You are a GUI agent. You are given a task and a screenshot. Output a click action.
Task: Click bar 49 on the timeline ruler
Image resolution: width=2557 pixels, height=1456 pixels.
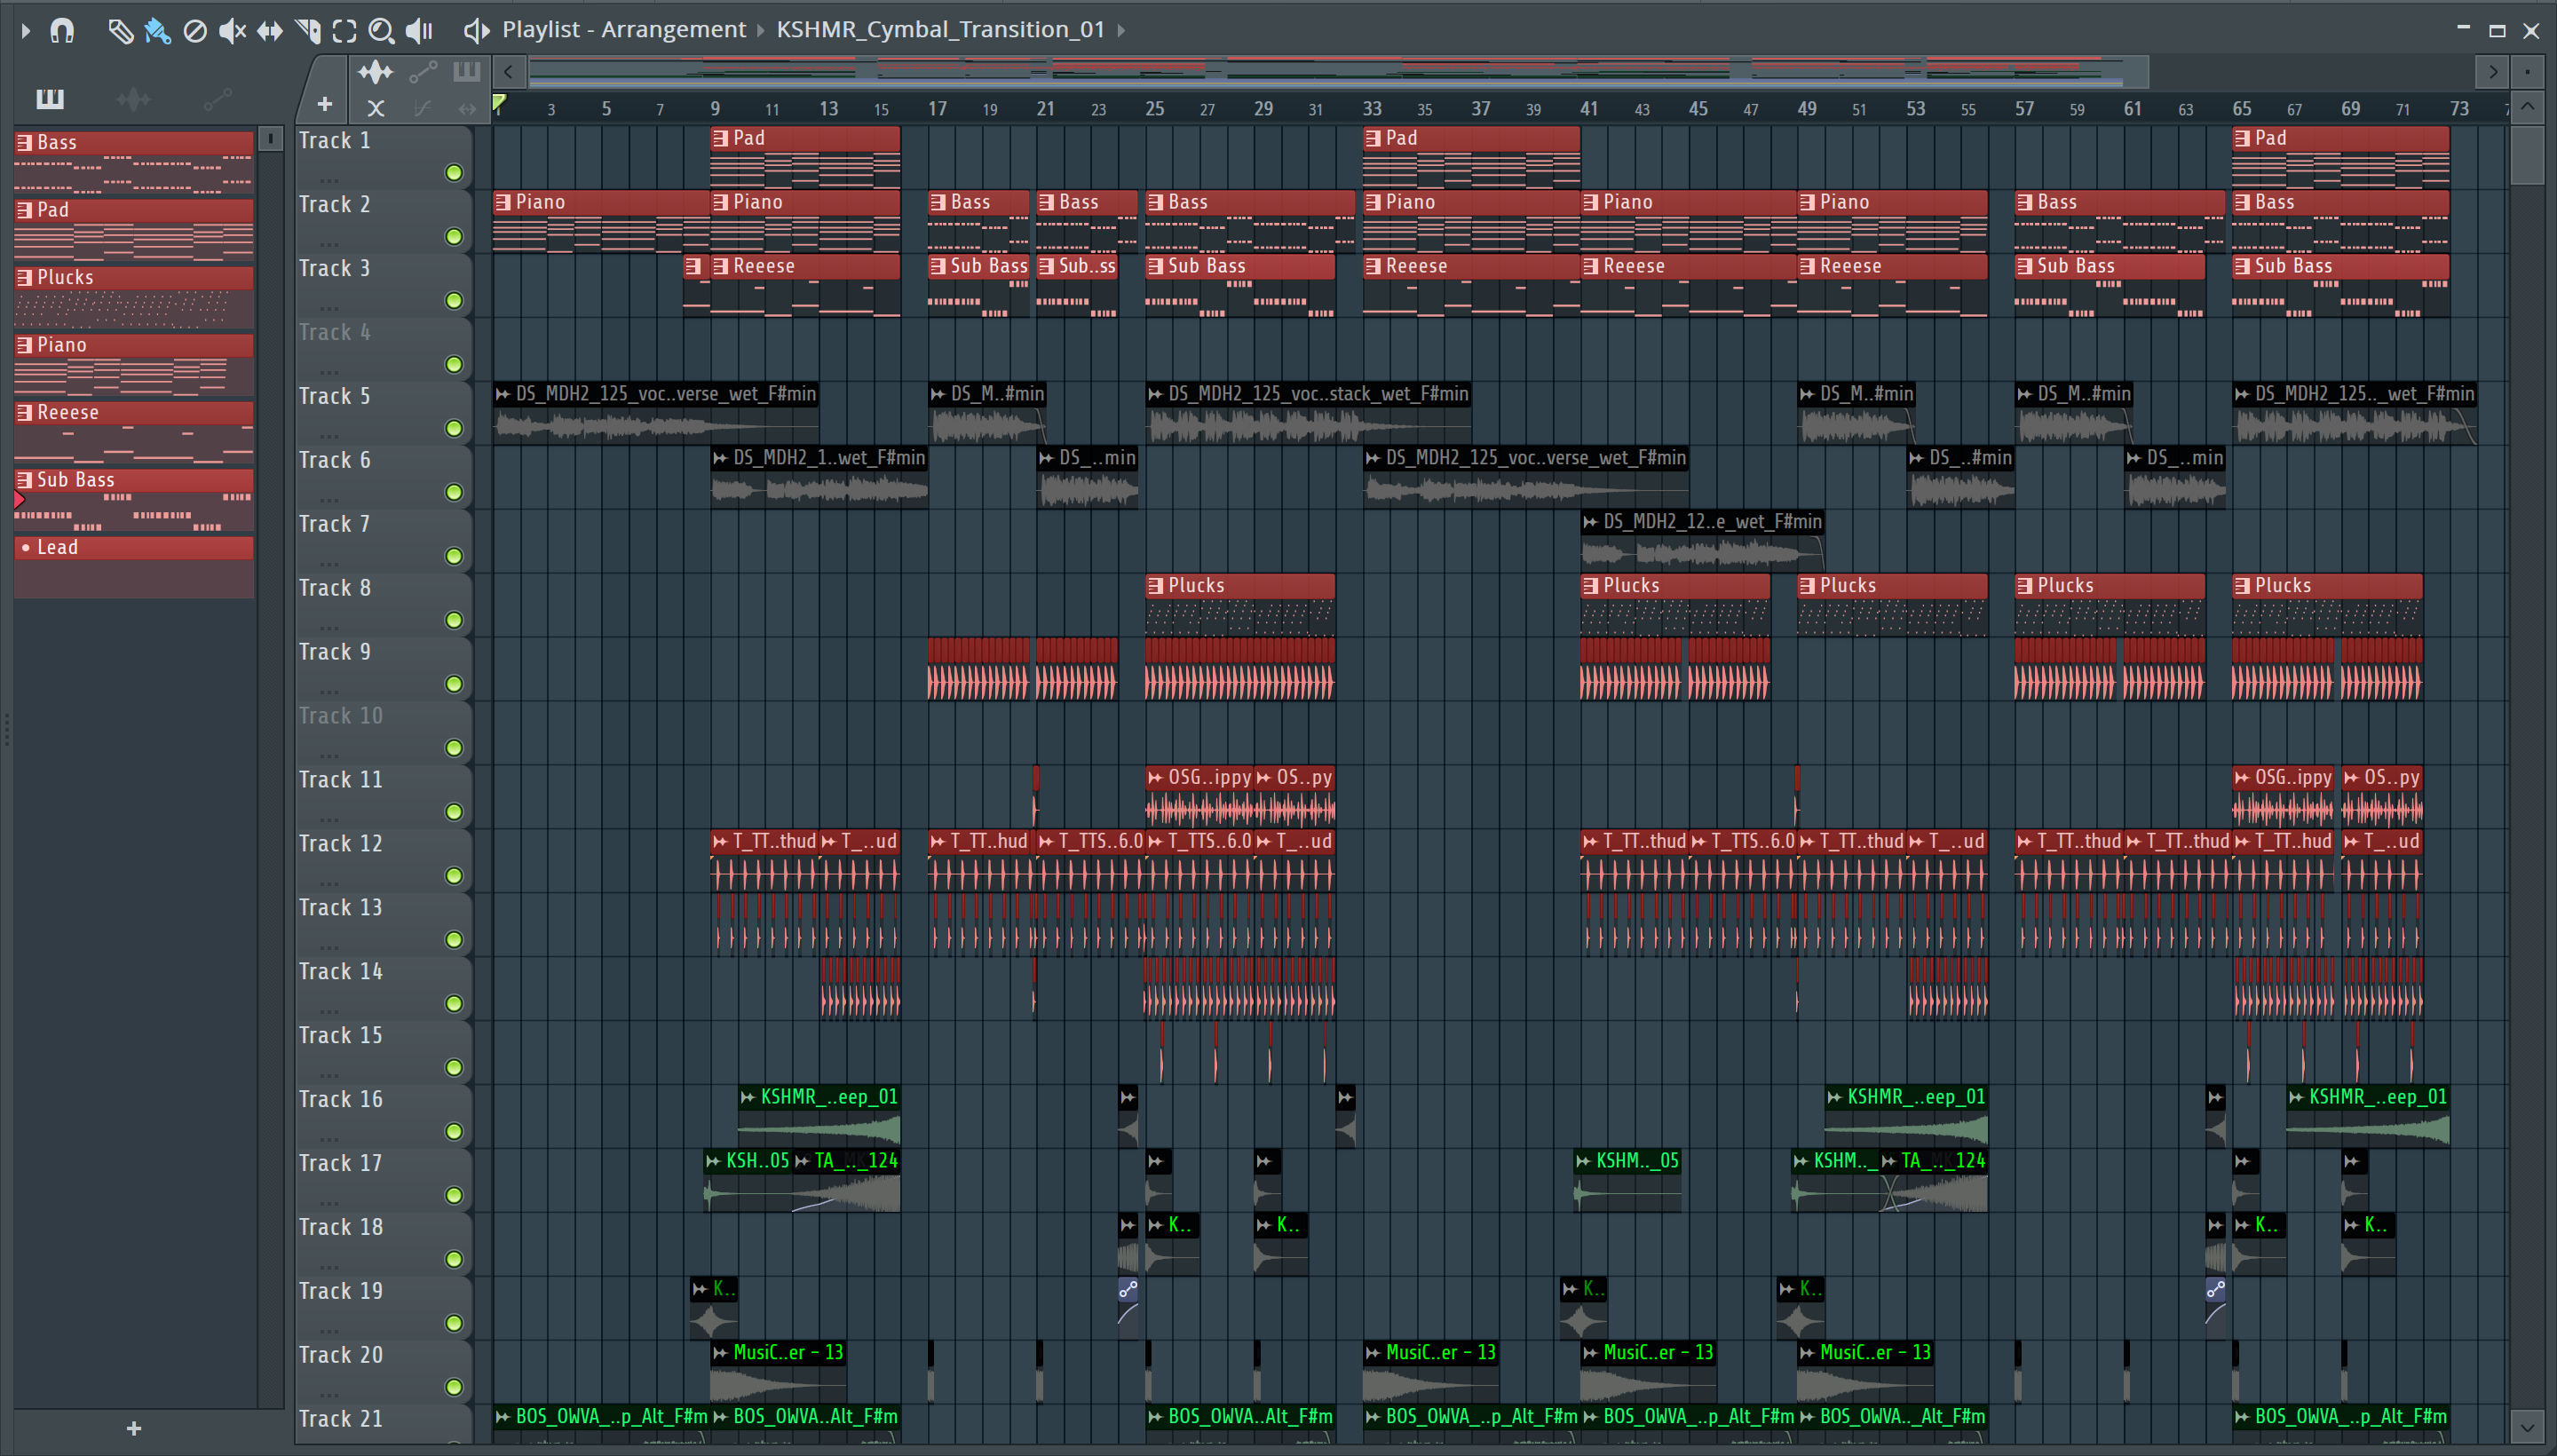(x=1806, y=108)
